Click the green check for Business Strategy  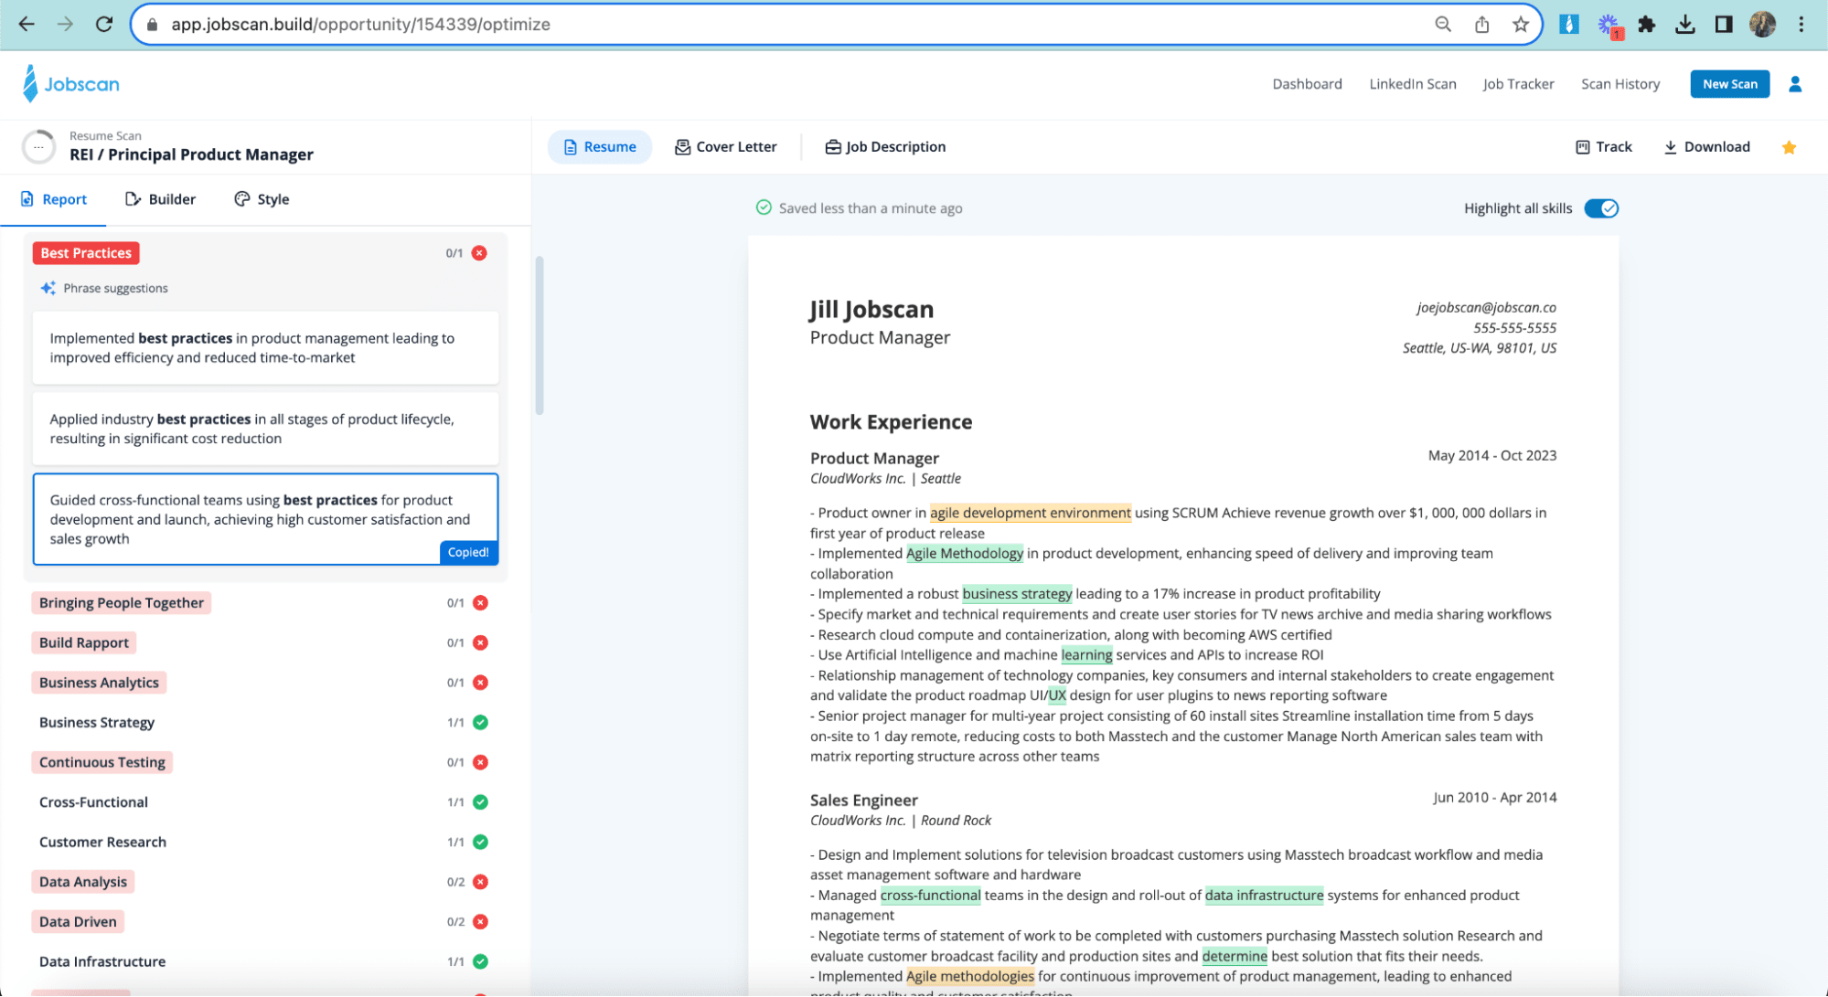[x=480, y=722]
